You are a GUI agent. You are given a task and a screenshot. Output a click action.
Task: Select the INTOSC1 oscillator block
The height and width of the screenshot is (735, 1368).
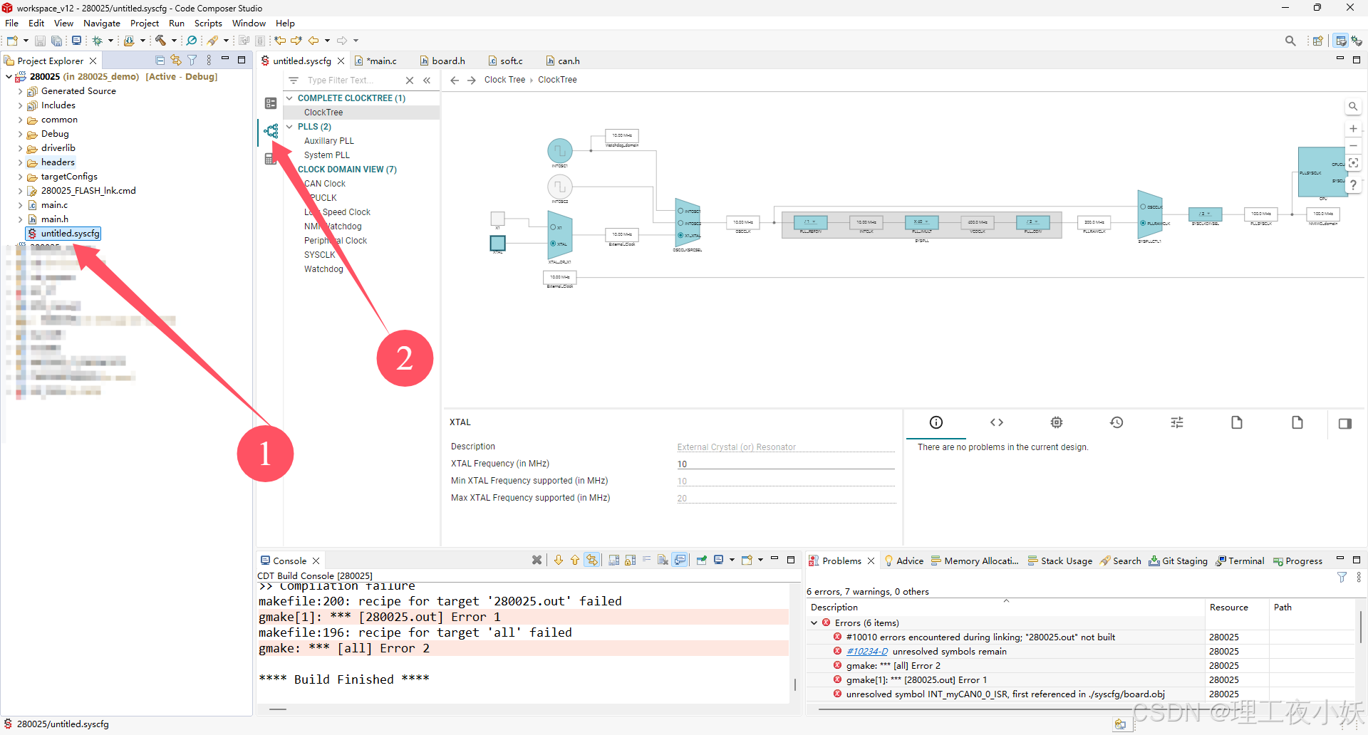(x=560, y=151)
